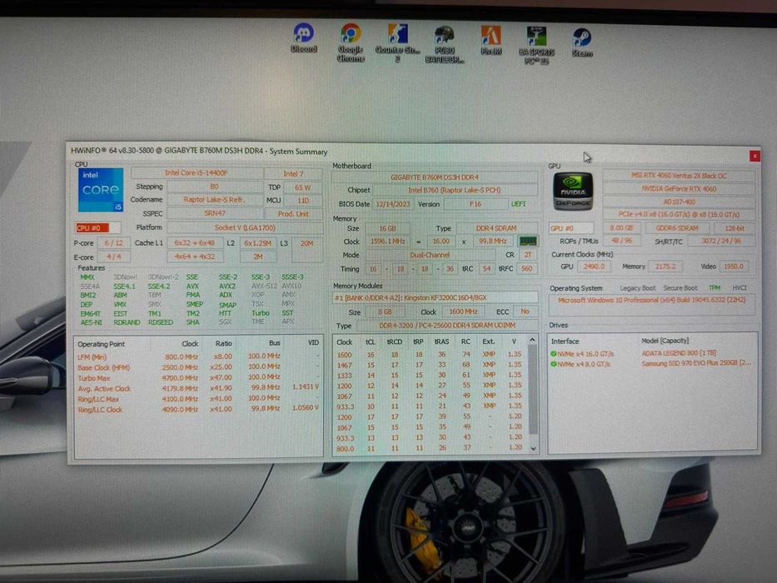Click the timings table scroll down arrow
Image resolution: width=777 pixels, height=583 pixels.
tap(533, 448)
